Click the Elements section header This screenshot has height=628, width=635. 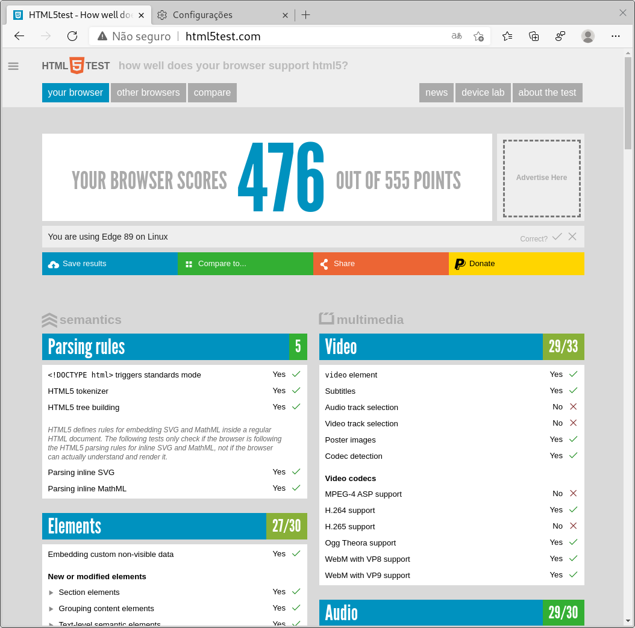coord(175,526)
